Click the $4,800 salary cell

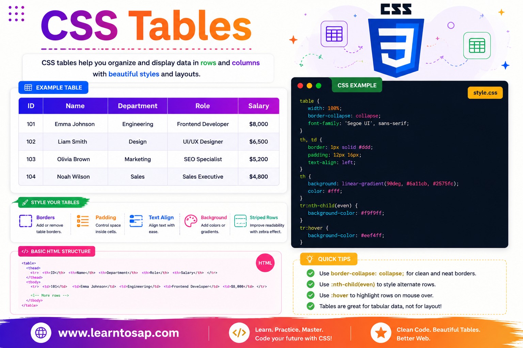tap(258, 177)
